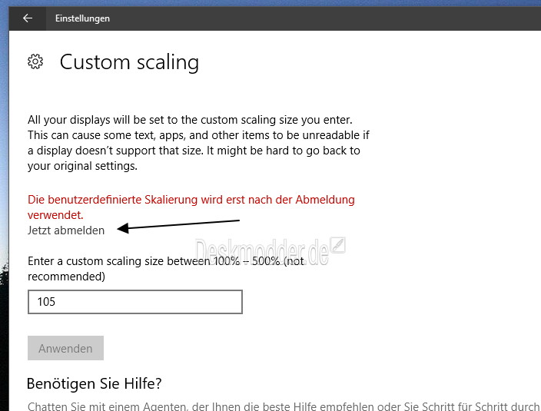Click the 'All your displays will be set' paragraph
This screenshot has width=541, height=411.
198,143
